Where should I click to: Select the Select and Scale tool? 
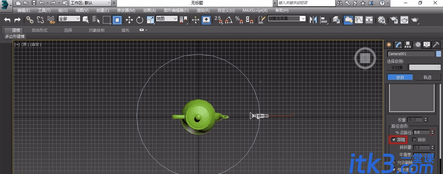pyautogui.click(x=150, y=20)
